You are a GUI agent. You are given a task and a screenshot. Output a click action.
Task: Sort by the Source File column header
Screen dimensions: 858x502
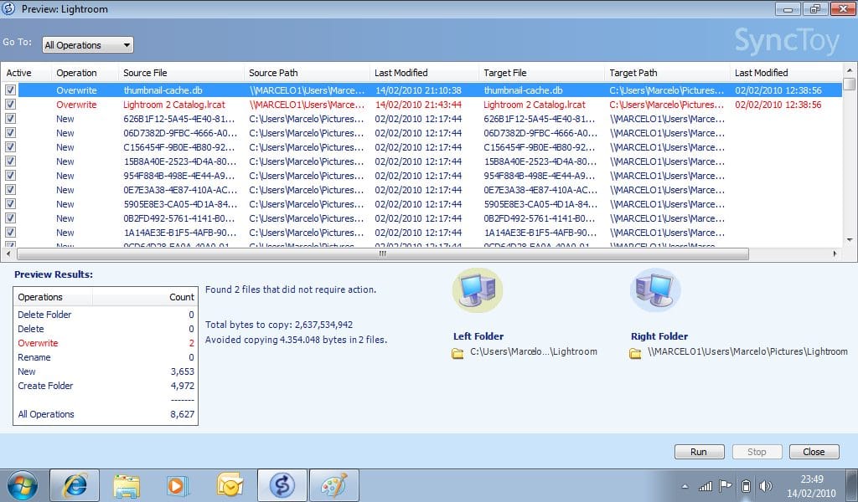pyautogui.click(x=145, y=73)
